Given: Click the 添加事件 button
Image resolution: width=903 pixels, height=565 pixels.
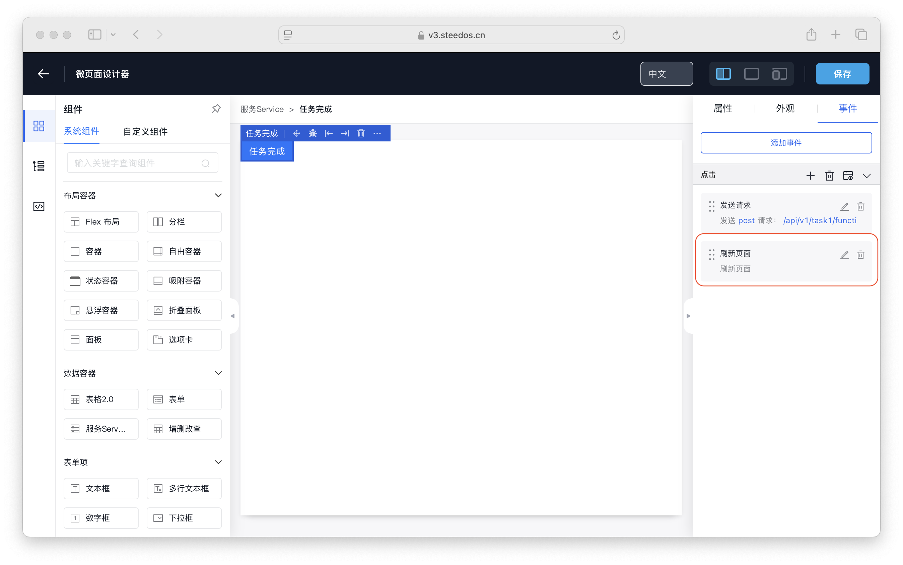Looking at the screenshot, I should 786,143.
